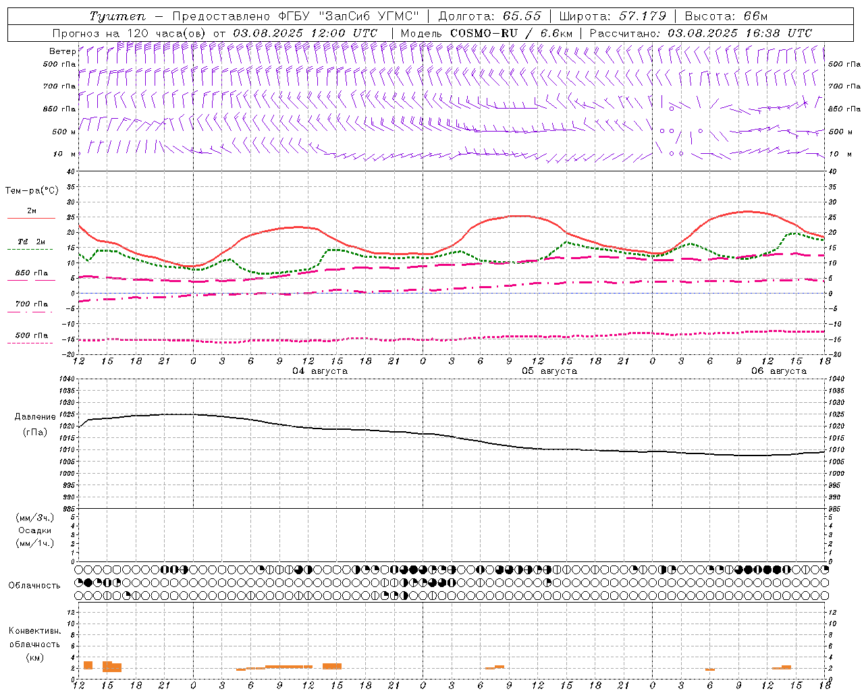Click the left "500 м" wind level label
Viewport: 864px width, 691px height.
[64, 132]
